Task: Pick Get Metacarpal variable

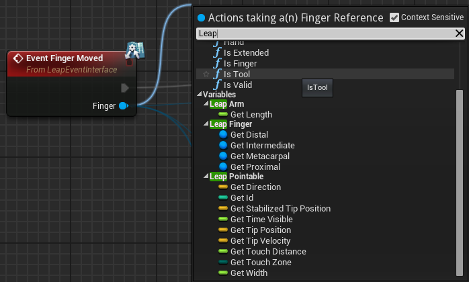Action: pos(254,156)
